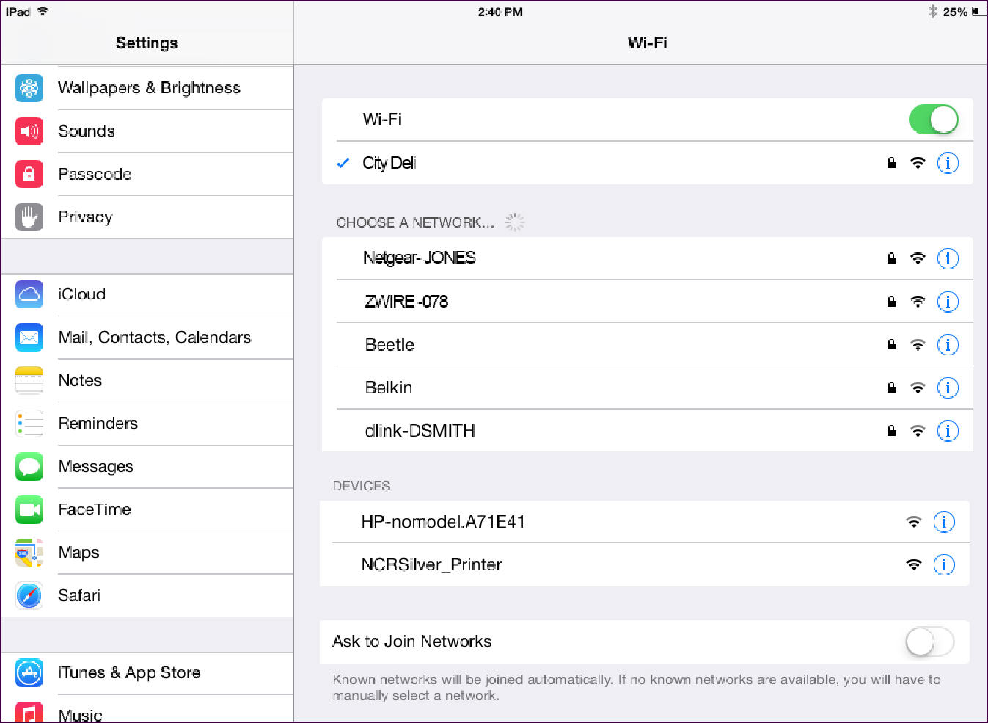Viewport: 988px width, 723px height.
Task: Tap the Bluetooth icon in status bar
Action: pos(933,12)
